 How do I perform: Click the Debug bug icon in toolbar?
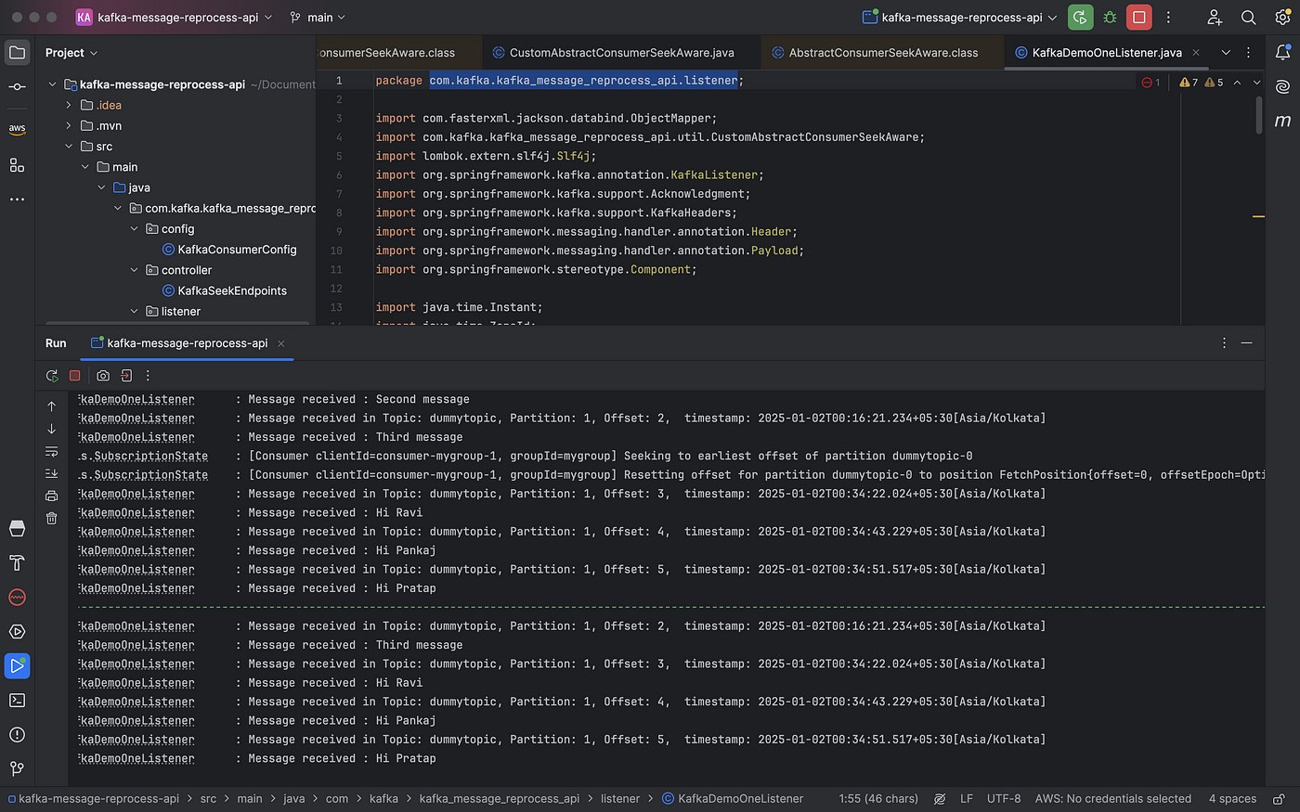click(1110, 17)
